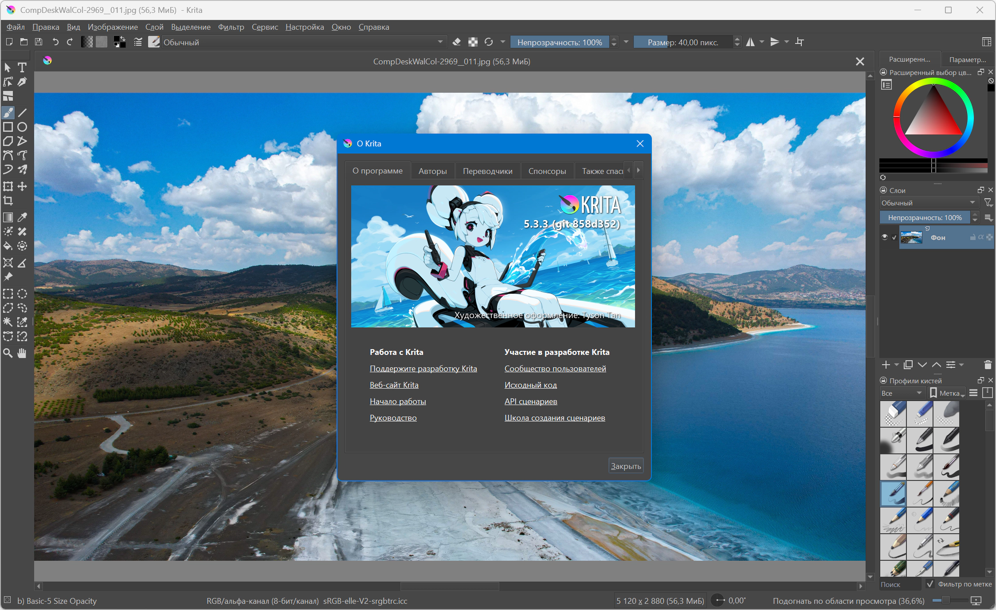Select the Text tool in the toolbox
The height and width of the screenshot is (610, 996).
click(22, 67)
